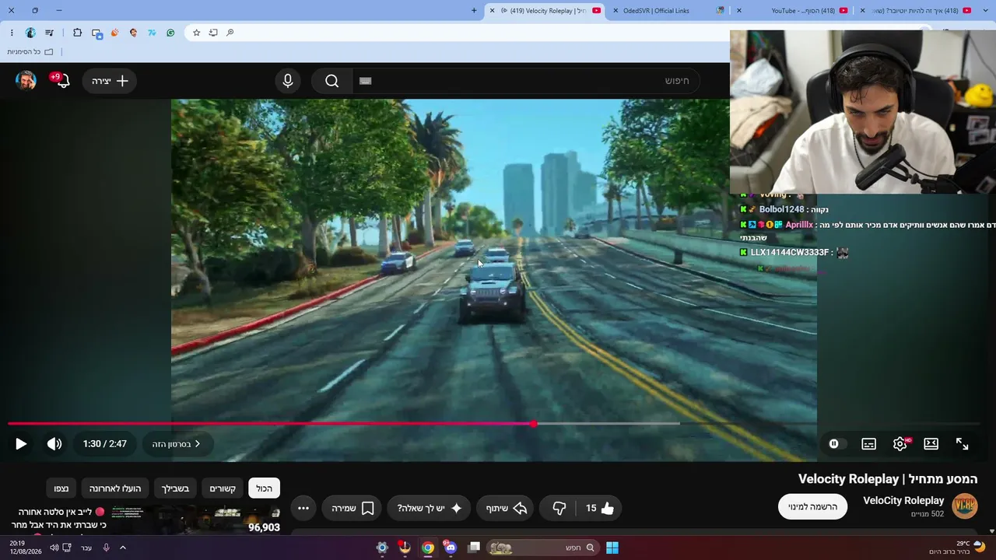Viewport: 996px width, 560px height.
Task: Click the taskbar search box חפש
Action: 545,548
